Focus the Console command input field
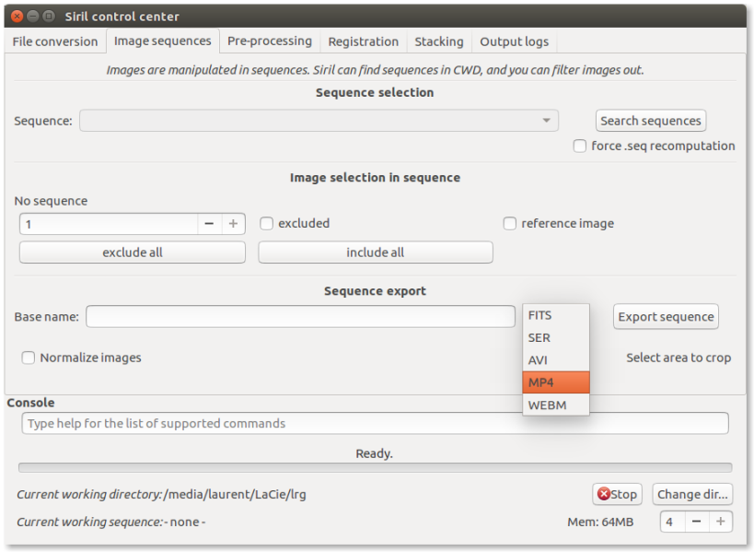 coord(375,424)
